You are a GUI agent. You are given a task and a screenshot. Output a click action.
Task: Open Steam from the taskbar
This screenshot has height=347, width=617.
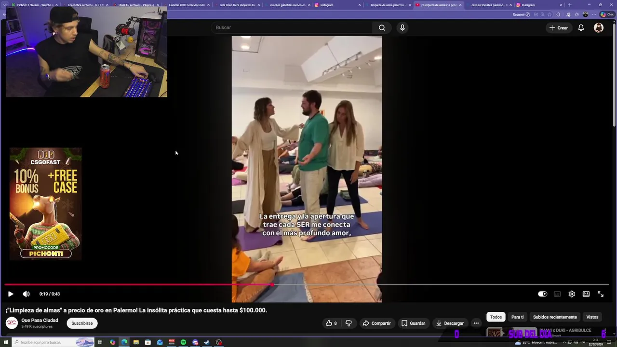pyautogui.click(x=207, y=342)
